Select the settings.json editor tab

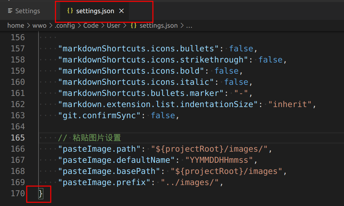95,11
